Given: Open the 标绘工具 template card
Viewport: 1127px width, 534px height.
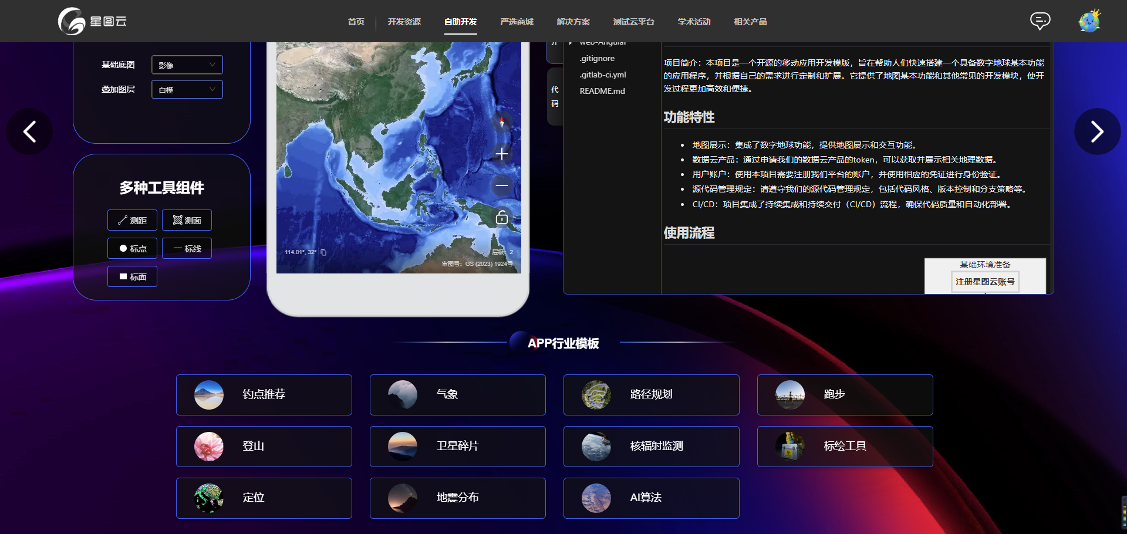Looking at the screenshot, I should [x=845, y=447].
